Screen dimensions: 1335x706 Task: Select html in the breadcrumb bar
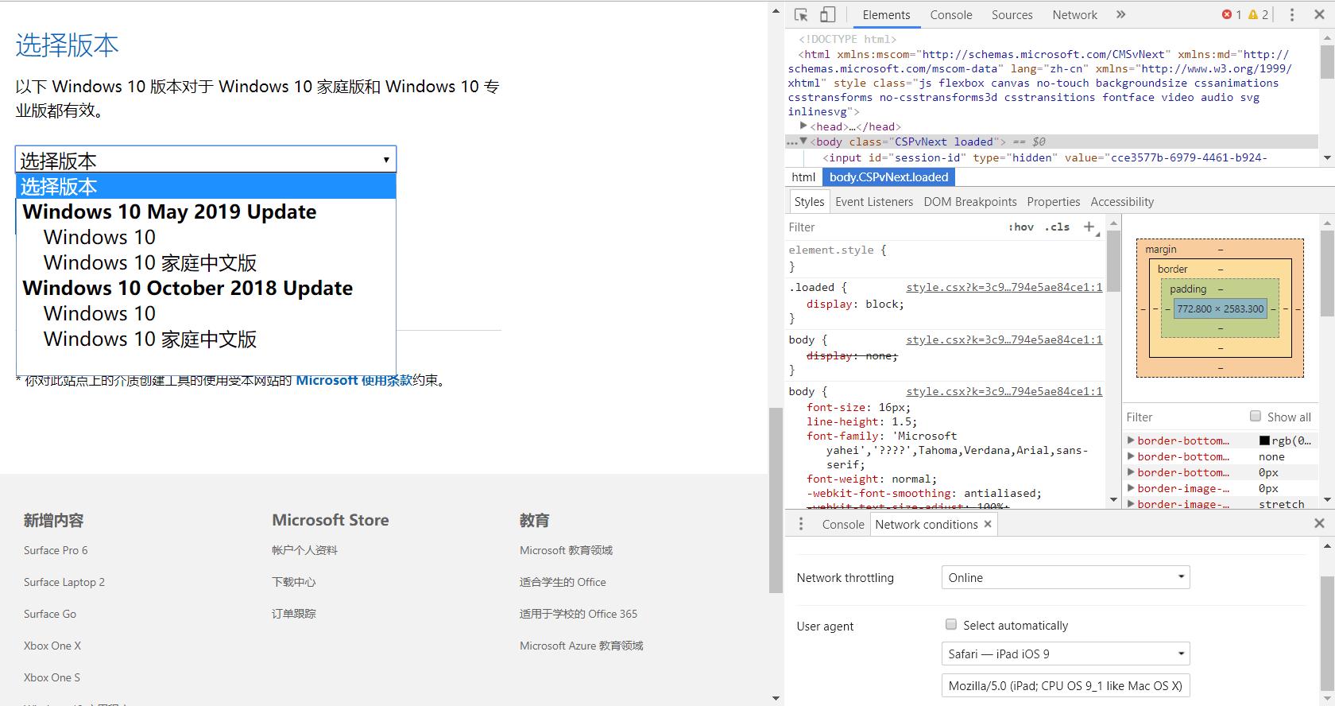(x=803, y=176)
